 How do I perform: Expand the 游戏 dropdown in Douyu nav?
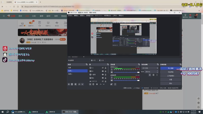(48, 16)
